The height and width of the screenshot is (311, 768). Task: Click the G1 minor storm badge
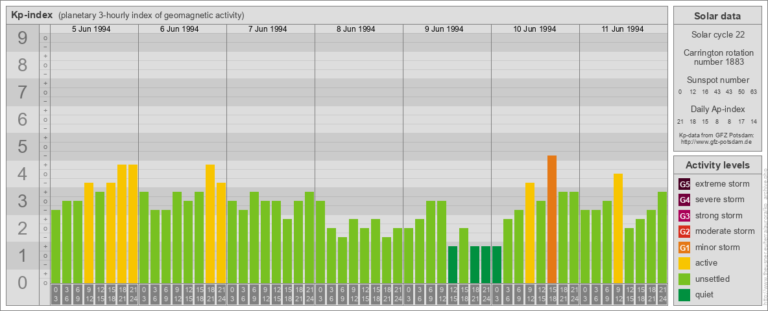pos(684,248)
